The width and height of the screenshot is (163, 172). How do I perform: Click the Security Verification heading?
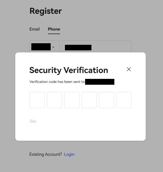(x=69, y=70)
